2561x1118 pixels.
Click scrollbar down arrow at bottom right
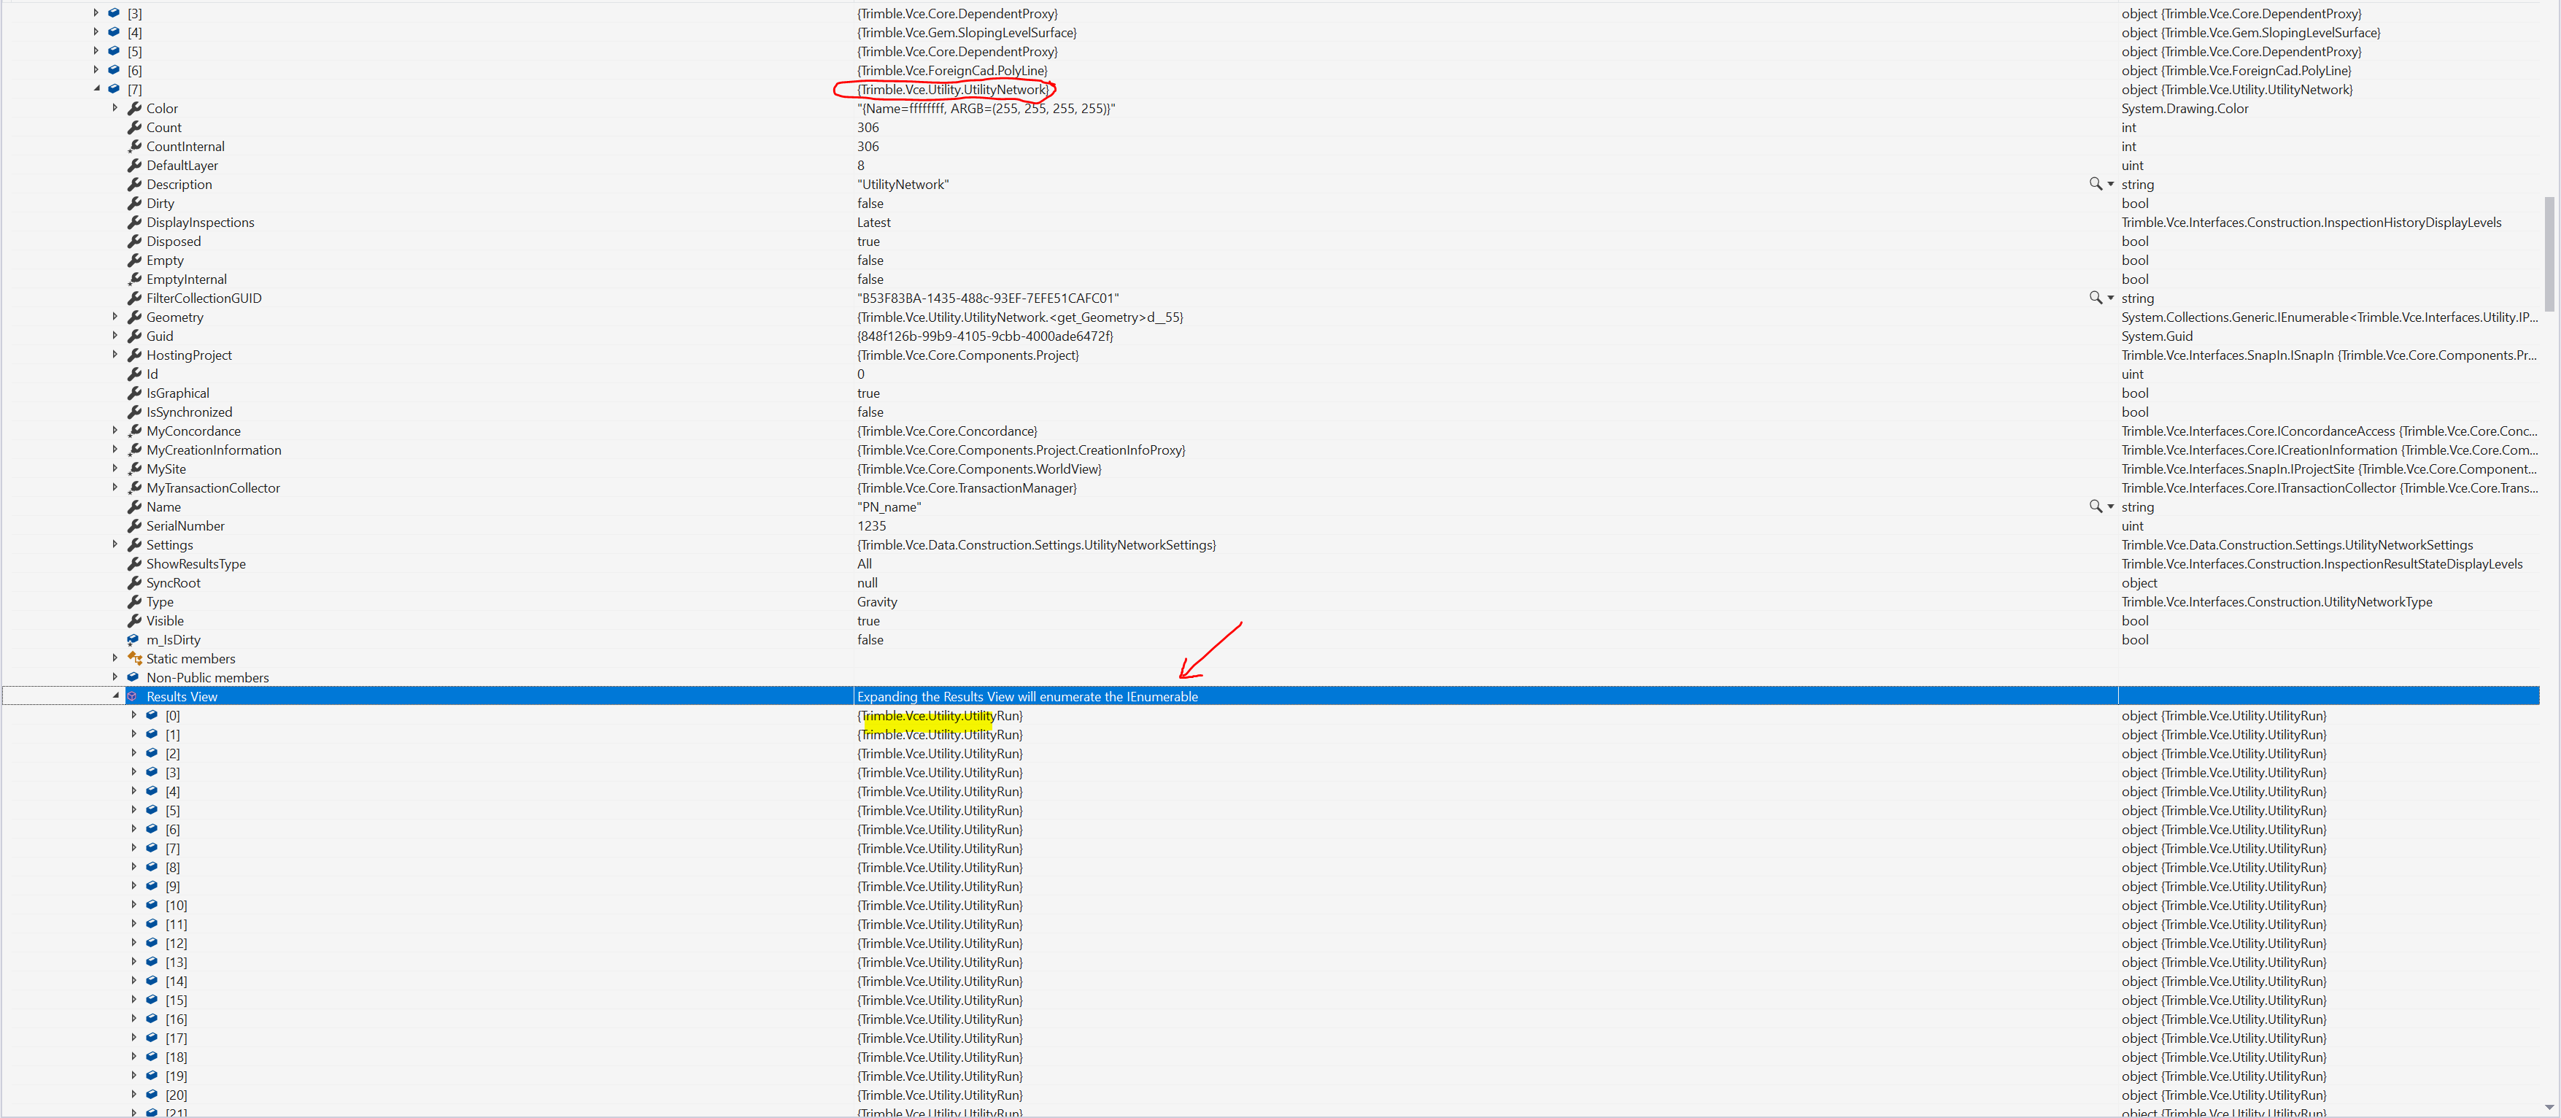(2549, 1106)
